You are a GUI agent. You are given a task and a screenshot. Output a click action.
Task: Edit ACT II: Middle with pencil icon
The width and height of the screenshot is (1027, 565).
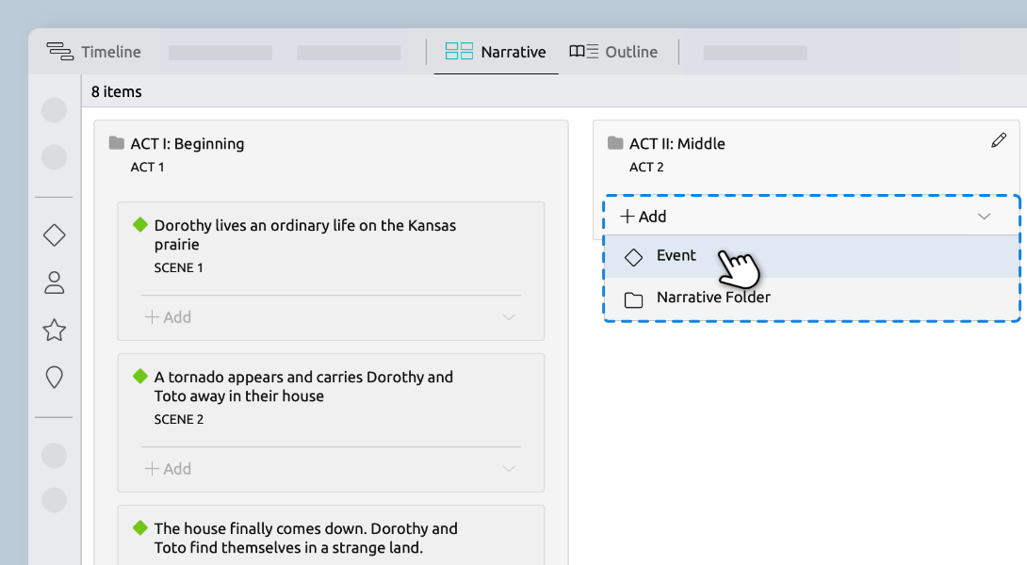(999, 140)
